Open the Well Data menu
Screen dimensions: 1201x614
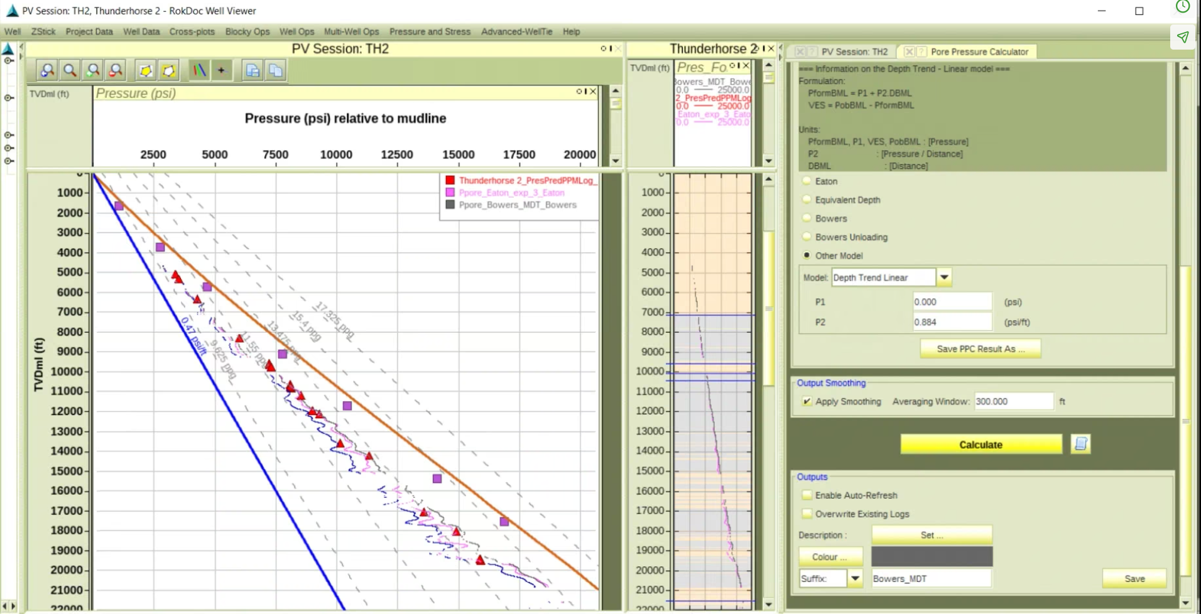(141, 31)
